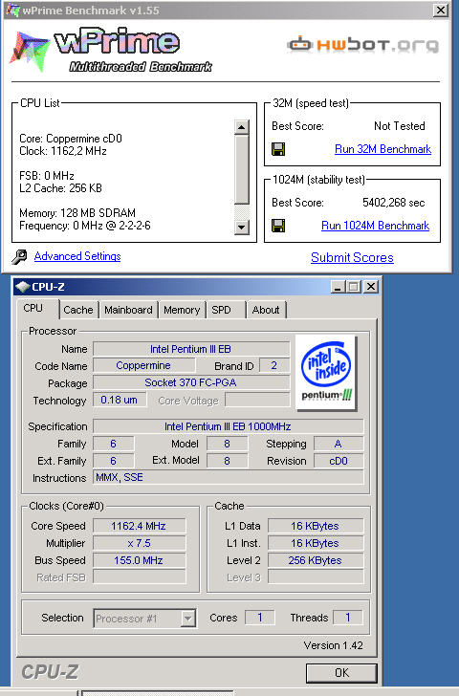
Task: Close the wPrime Benchmark window
Action: pyautogui.click(x=441, y=11)
